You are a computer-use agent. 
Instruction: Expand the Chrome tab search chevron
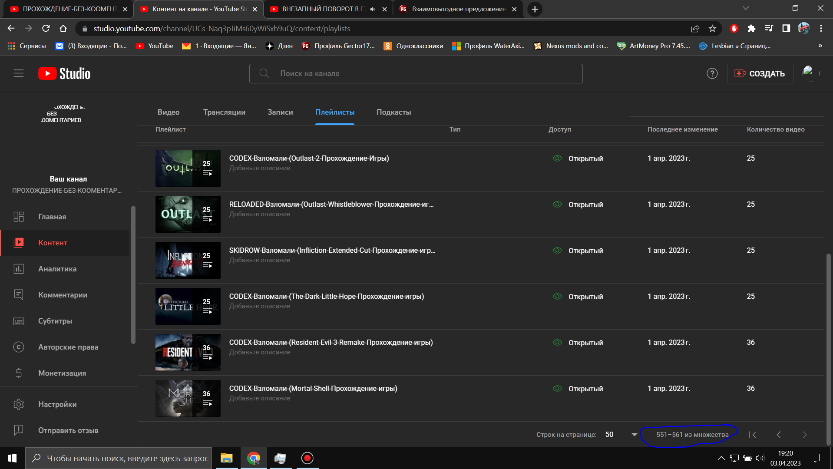[x=746, y=9]
